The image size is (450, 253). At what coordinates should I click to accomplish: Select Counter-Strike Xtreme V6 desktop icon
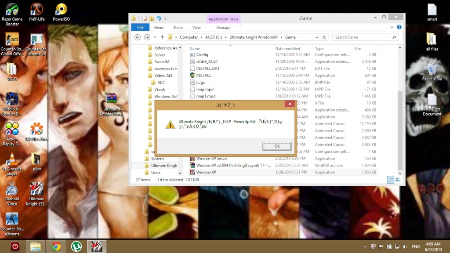(36, 44)
